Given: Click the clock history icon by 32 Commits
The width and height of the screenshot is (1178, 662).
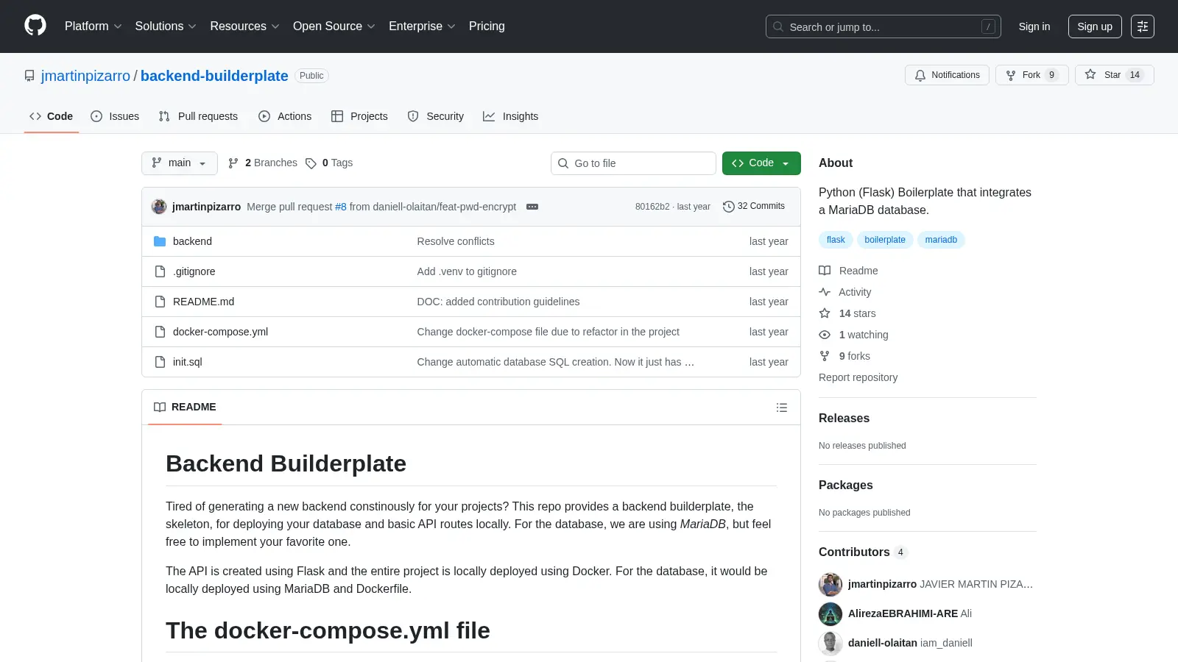Looking at the screenshot, I should click(729, 207).
